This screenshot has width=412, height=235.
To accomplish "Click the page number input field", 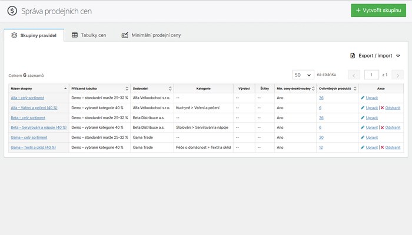I will coord(371,75).
